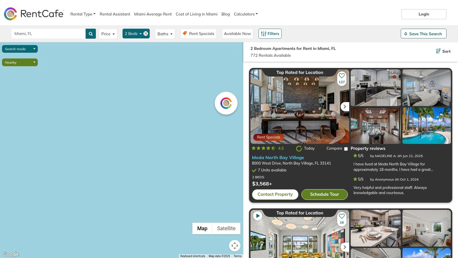Open second listing's bedroom thumbnail

(x=427, y=228)
